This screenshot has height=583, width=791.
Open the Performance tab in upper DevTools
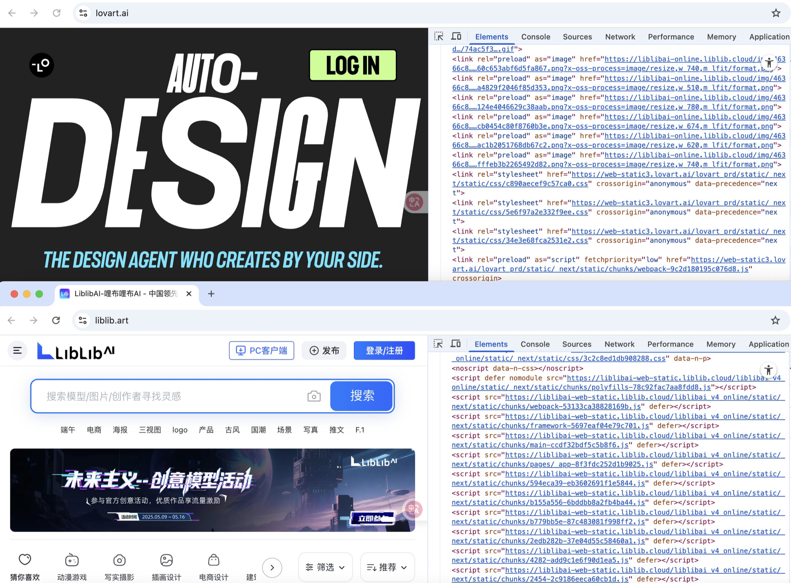(x=671, y=37)
